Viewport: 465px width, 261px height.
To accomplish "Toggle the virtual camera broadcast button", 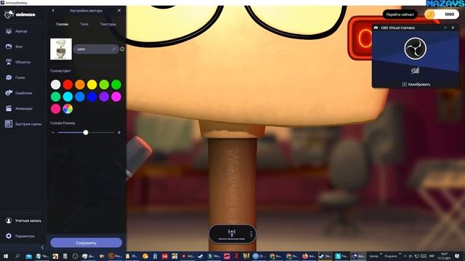I will point(232,233).
